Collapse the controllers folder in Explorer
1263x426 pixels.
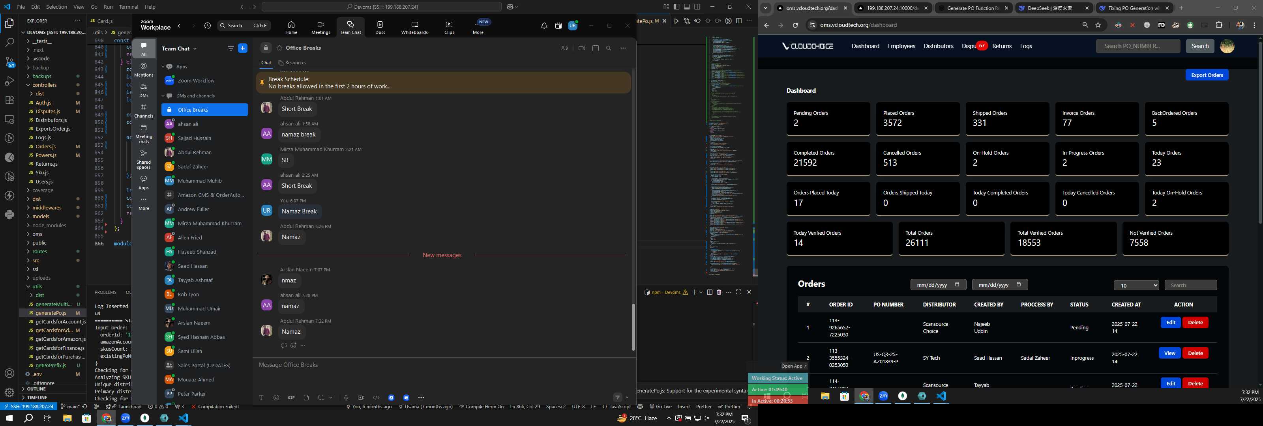[44, 85]
